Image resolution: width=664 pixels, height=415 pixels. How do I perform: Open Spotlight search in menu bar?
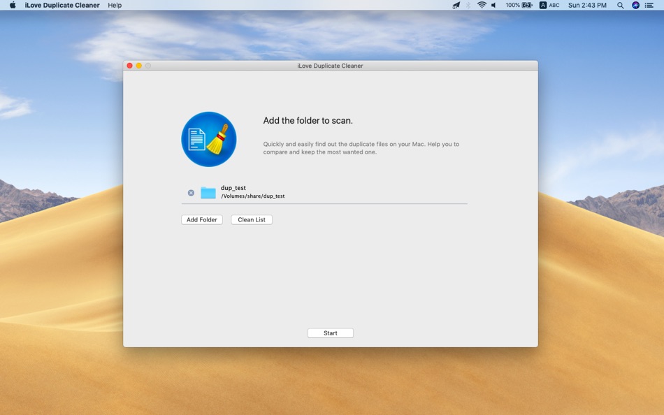click(x=620, y=5)
